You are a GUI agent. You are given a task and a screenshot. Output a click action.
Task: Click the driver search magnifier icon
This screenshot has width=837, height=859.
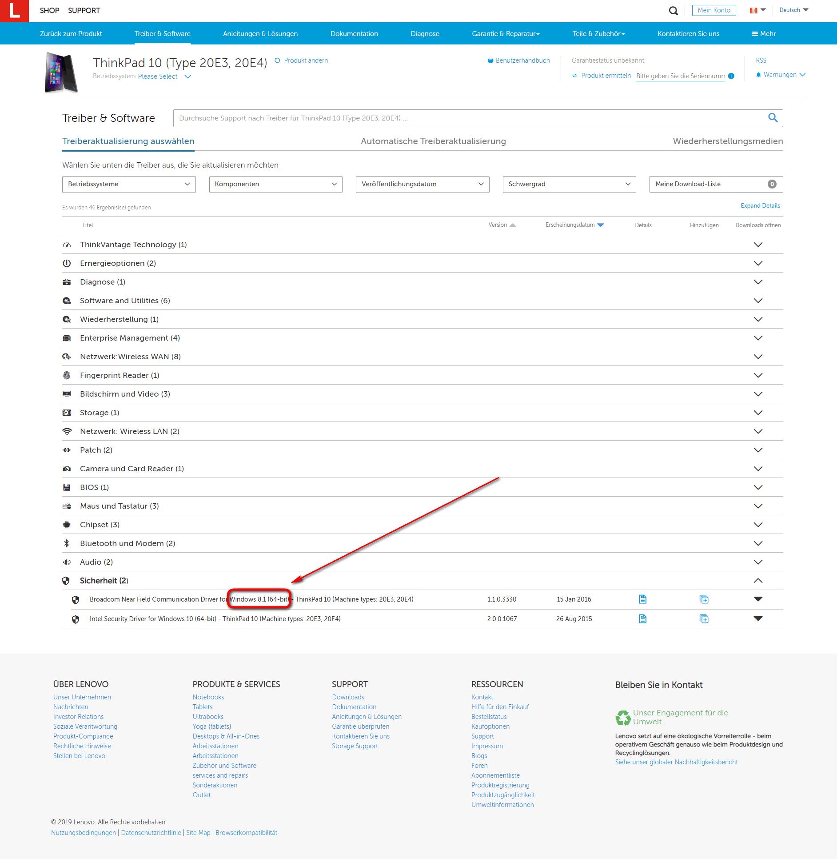tap(773, 118)
